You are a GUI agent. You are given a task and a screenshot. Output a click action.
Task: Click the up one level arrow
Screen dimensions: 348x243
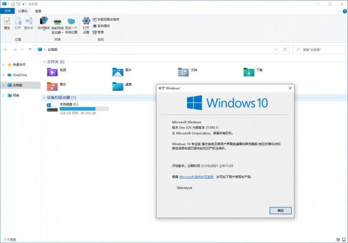pyautogui.click(x=30, y=50)
